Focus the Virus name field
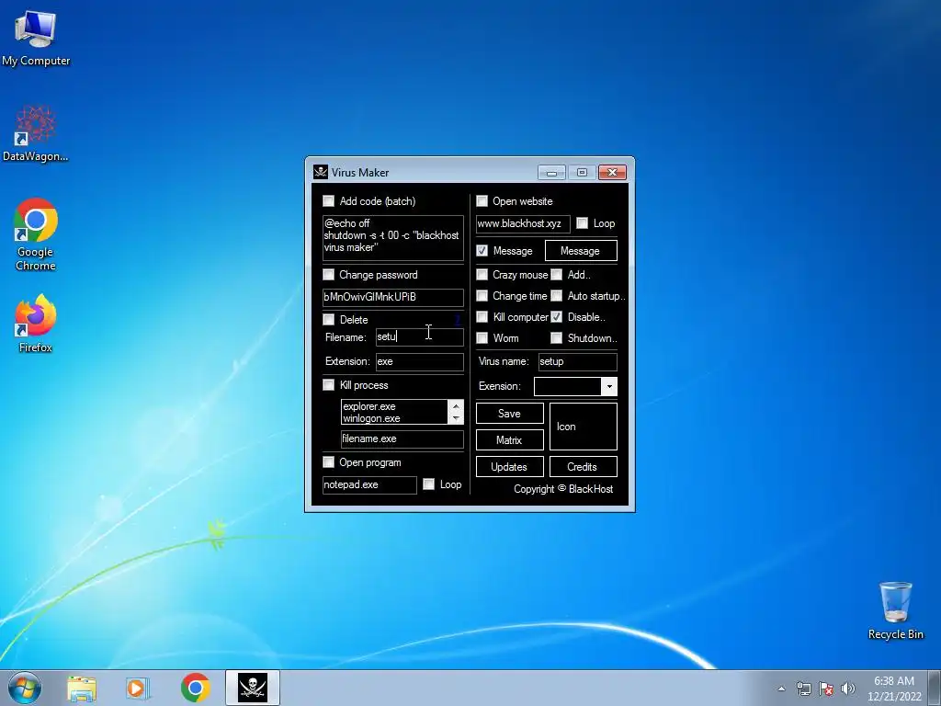Viewport: 941px width, 706px height. [577, 361]
